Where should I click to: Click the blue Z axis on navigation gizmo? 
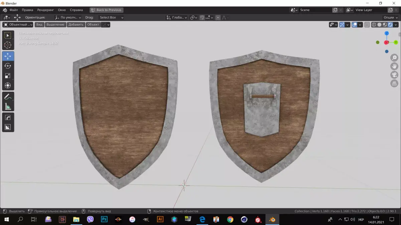point(387,33)
